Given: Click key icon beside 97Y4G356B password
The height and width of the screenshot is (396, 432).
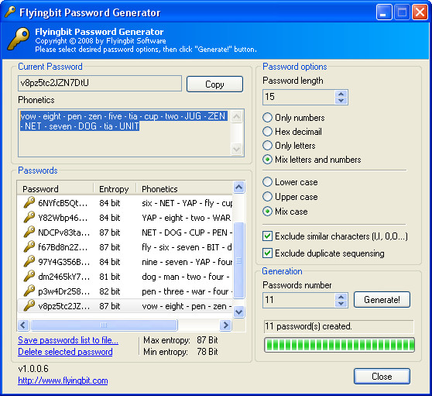Looking at the screenshot, I should tap(29, 261).
